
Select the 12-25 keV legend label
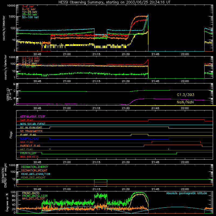30,12
